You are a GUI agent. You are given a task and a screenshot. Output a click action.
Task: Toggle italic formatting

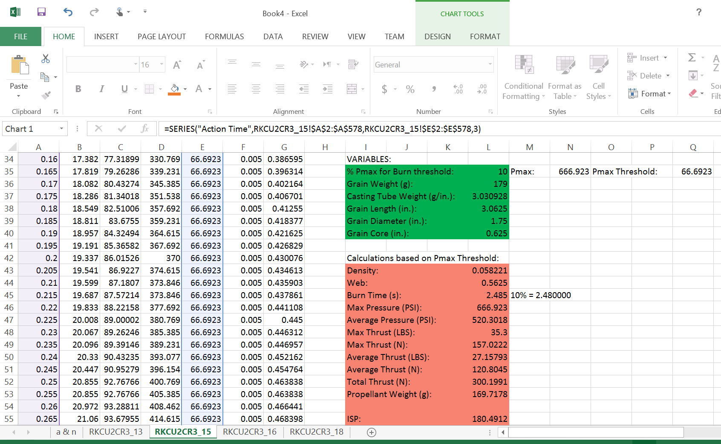(x=102, y=89)
